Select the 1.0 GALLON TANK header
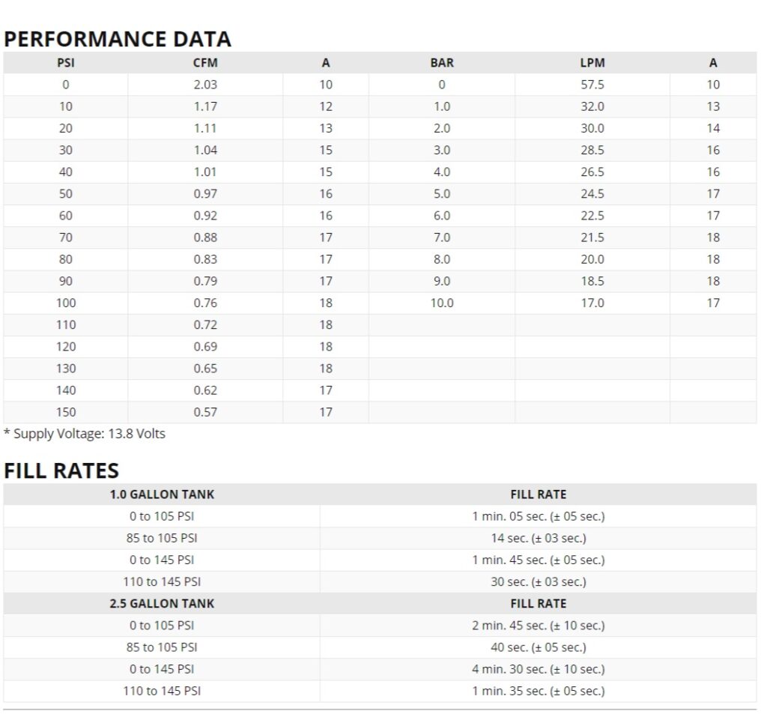Screen dimensions: 767x717 click(162, 494)
